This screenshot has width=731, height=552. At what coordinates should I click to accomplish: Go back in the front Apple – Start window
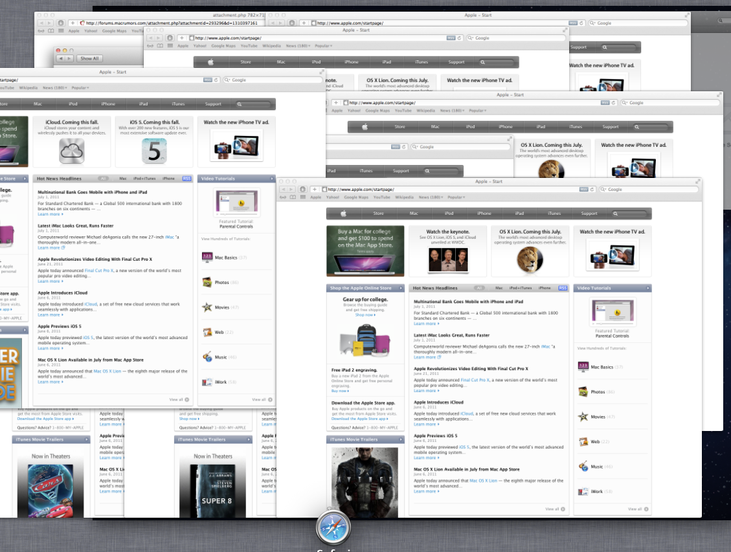[284, 190]
